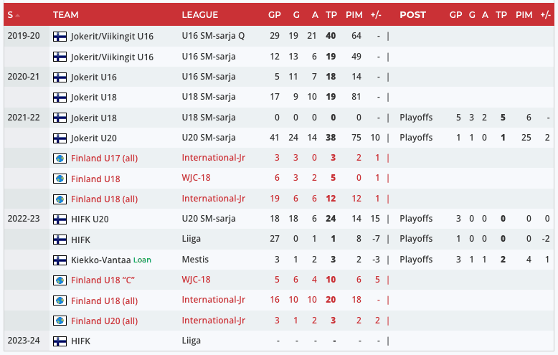This screenshot has width=558, height=355.
Task: Open the Kiekko-Vantaa team link
Action: pyautogui.click(x=100, y=260)
